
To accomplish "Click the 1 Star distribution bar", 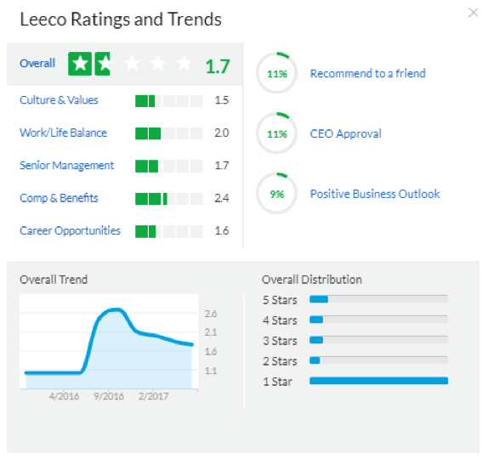I will pyautogui.click(x=379, y=381).
